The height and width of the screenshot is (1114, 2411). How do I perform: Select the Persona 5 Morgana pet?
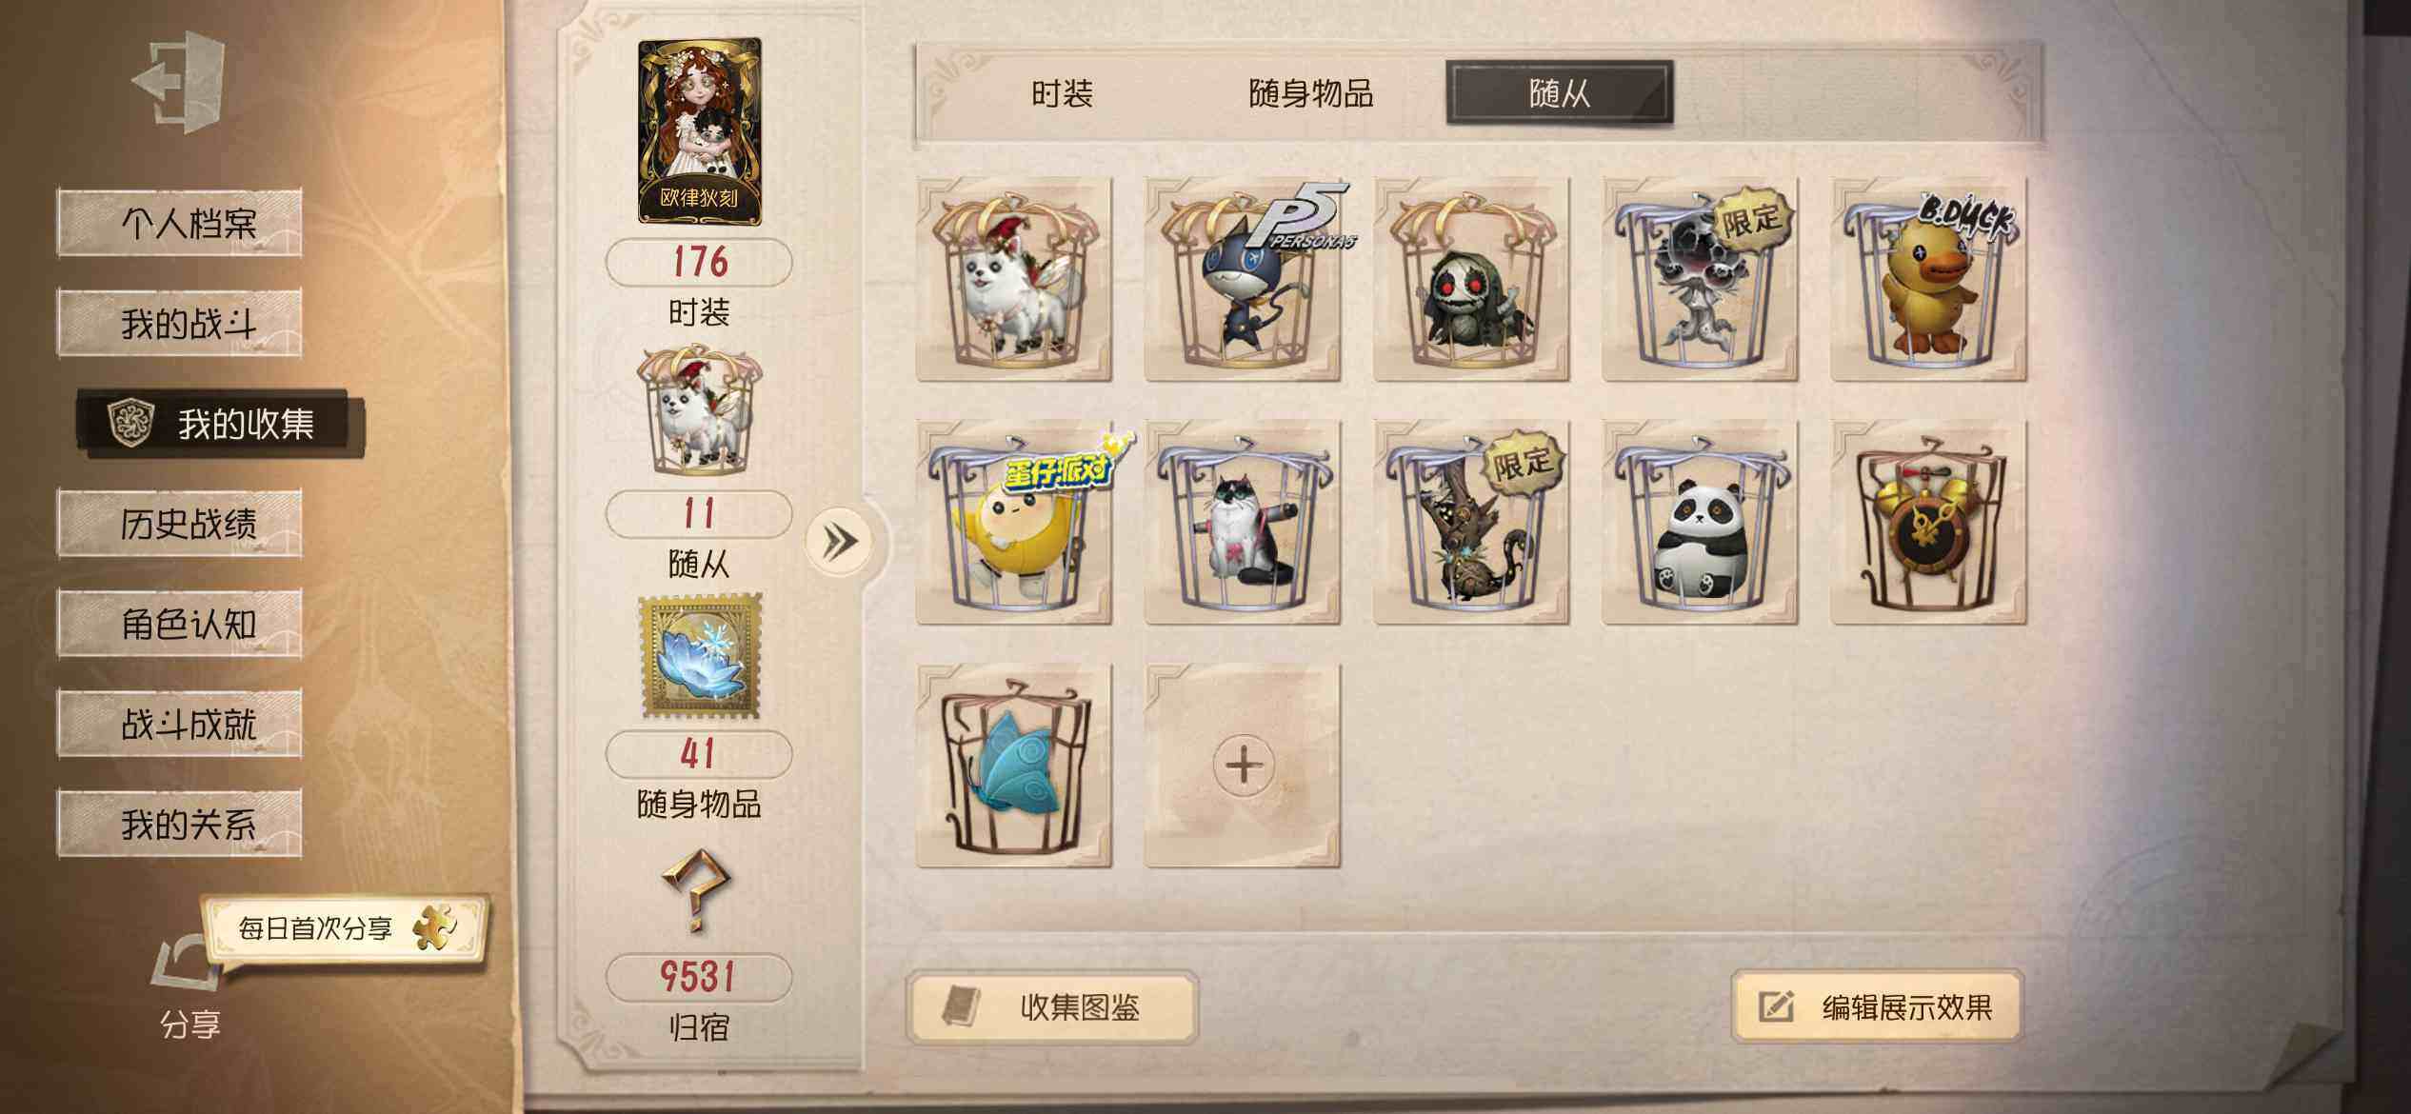tap(1243, 279)
